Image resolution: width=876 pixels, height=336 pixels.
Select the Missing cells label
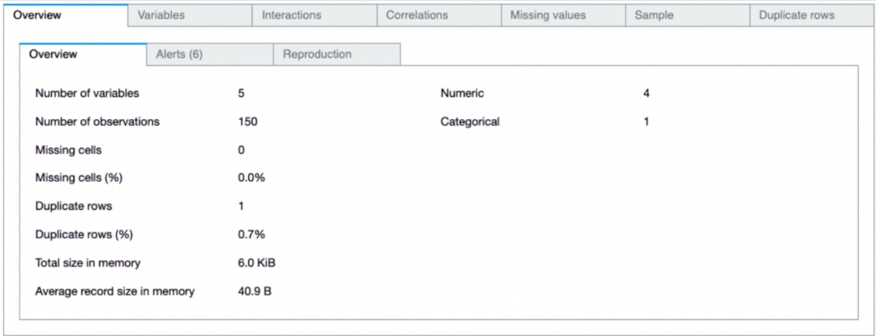(x=68, y=150)
